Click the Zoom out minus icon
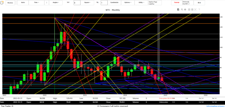225x107 pixels. (x=192, y=10)
